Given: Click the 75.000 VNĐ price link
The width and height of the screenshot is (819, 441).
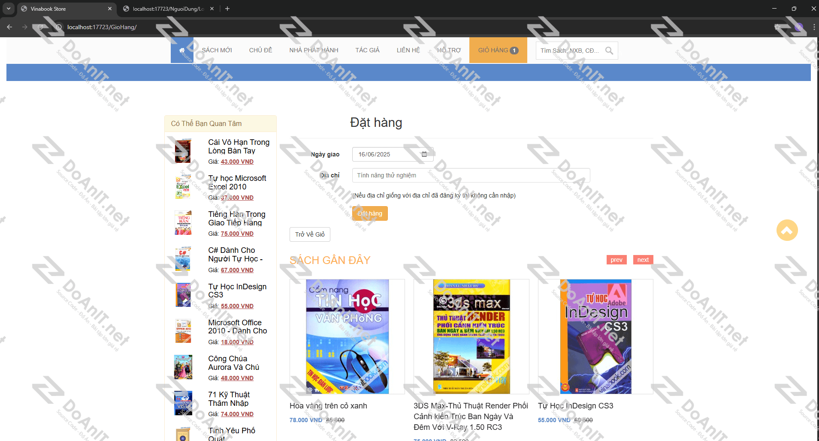Looking at the screenshot, I should pyautogui.click(x=237, y=234).
